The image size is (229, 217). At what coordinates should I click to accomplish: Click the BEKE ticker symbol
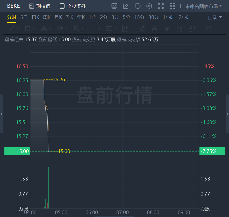(13, 6)
